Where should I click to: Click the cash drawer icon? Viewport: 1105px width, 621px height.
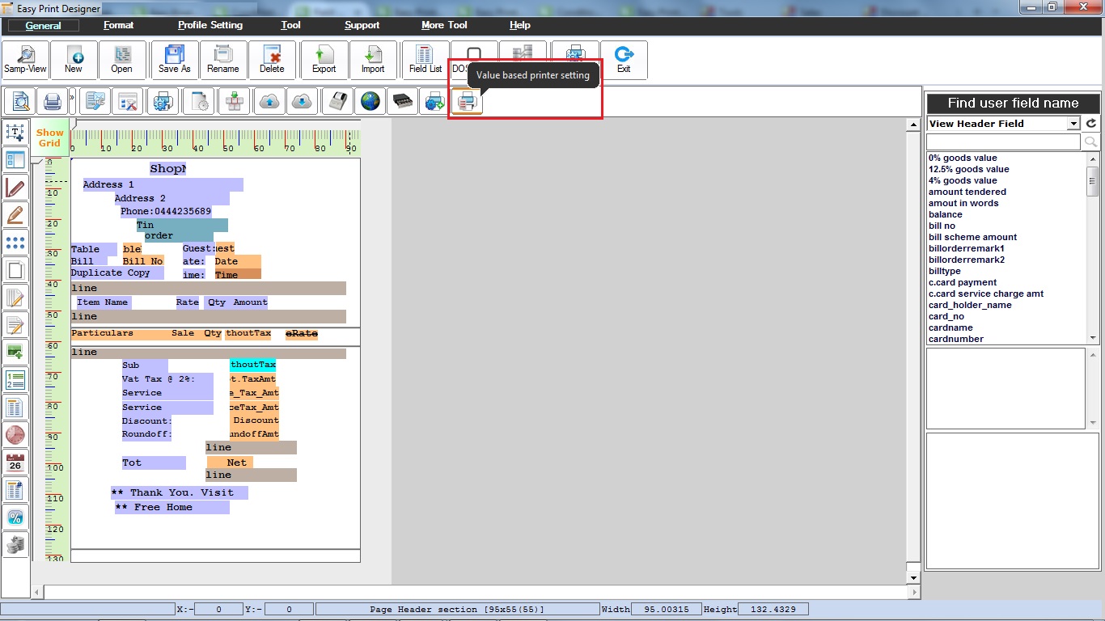coord(402,102)
